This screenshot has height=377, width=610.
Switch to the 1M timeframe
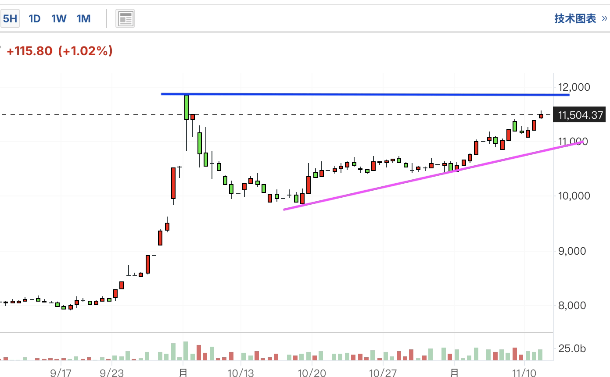[x=83, y=18]
